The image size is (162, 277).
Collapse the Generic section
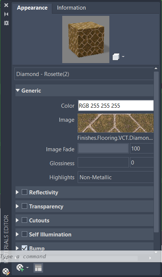point(17,90)
